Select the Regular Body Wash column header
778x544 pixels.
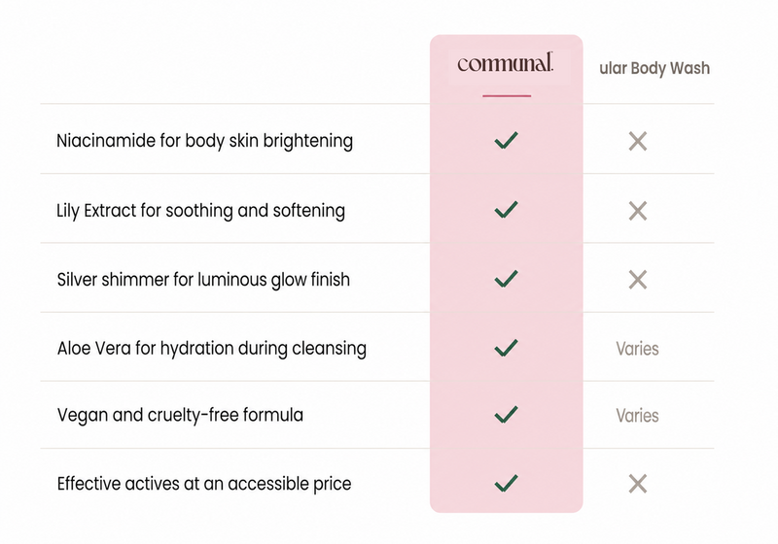point(654,68)
